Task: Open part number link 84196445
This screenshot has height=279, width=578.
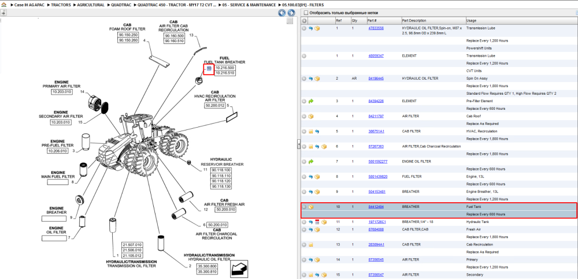Action: (376, 79)
